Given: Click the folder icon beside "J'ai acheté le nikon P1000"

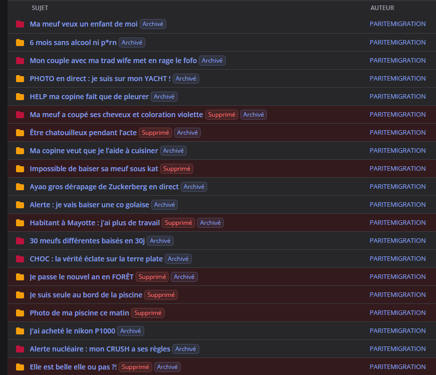Looking at the screenshot, I should coord(20,331).
